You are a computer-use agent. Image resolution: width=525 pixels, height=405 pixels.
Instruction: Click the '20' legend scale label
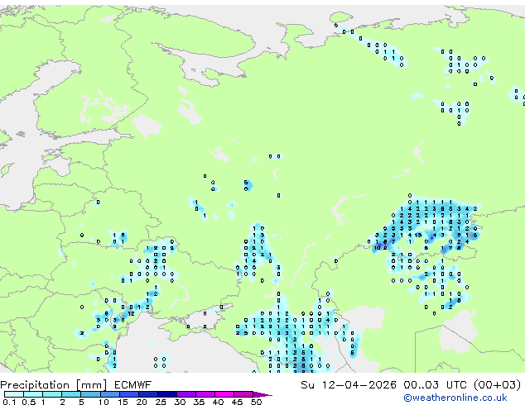pos(142,402)
